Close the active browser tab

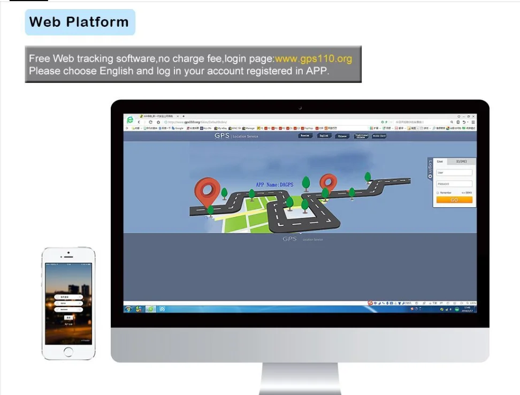(178, 116)
